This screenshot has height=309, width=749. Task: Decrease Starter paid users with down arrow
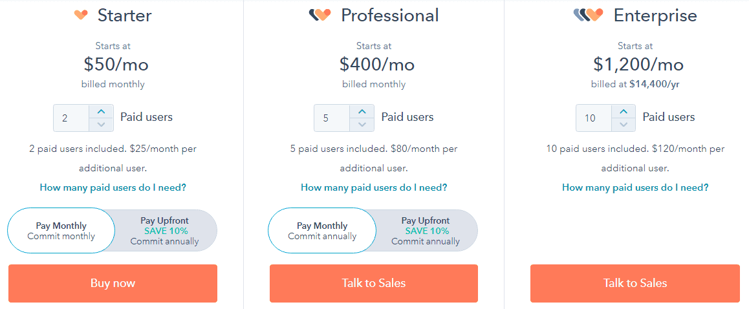tap(101, 125)
